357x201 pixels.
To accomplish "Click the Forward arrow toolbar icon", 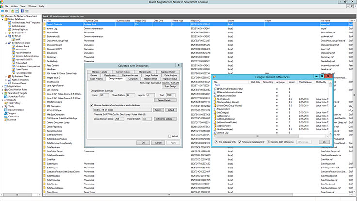I will pos(7,11).
